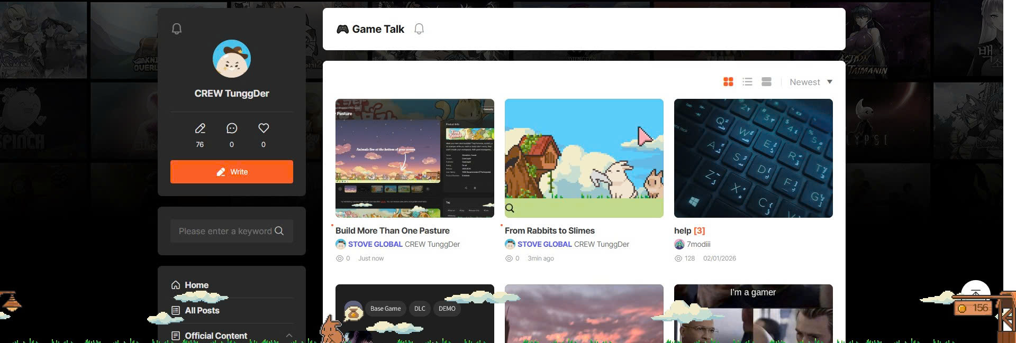Go to Home in sidebar
1016x343 pixels.
pos(196,285)
